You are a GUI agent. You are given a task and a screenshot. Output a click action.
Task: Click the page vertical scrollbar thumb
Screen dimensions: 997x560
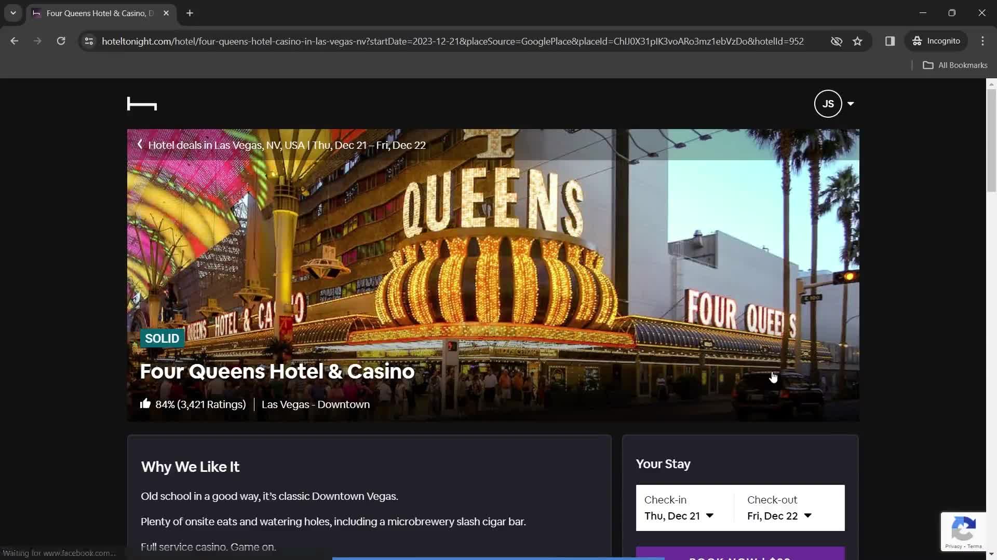tap(991, 140)
